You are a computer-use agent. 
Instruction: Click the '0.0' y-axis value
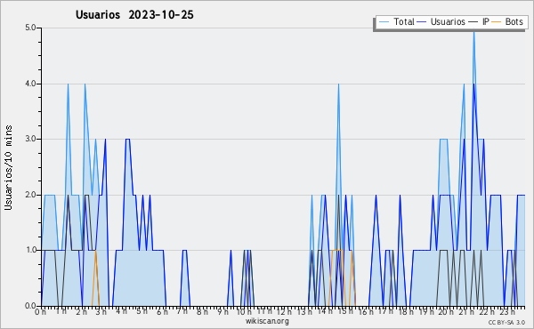pos(30,306)
